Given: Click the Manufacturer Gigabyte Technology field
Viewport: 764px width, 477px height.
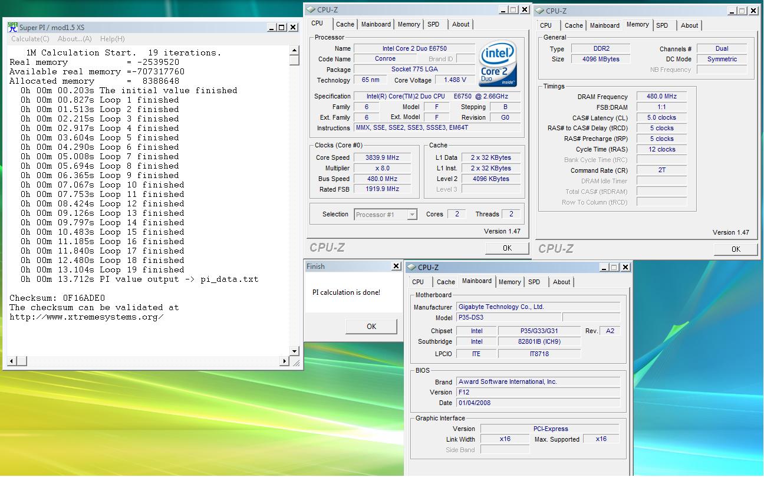Looking at the screenshot, I should pyautogui.click(x=538, y=307).
